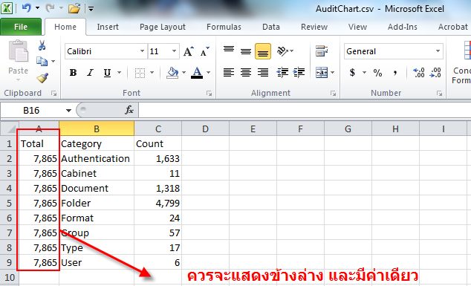Screen dimensions: 471x286
Task: Select row 5 header
Action: coord(10,203)
